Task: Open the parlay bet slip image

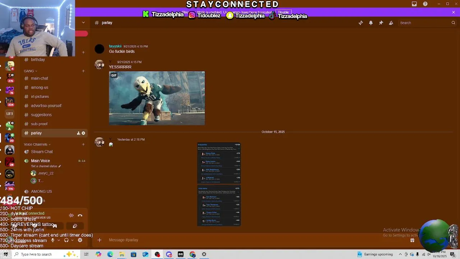Action: tap(219, 185)
